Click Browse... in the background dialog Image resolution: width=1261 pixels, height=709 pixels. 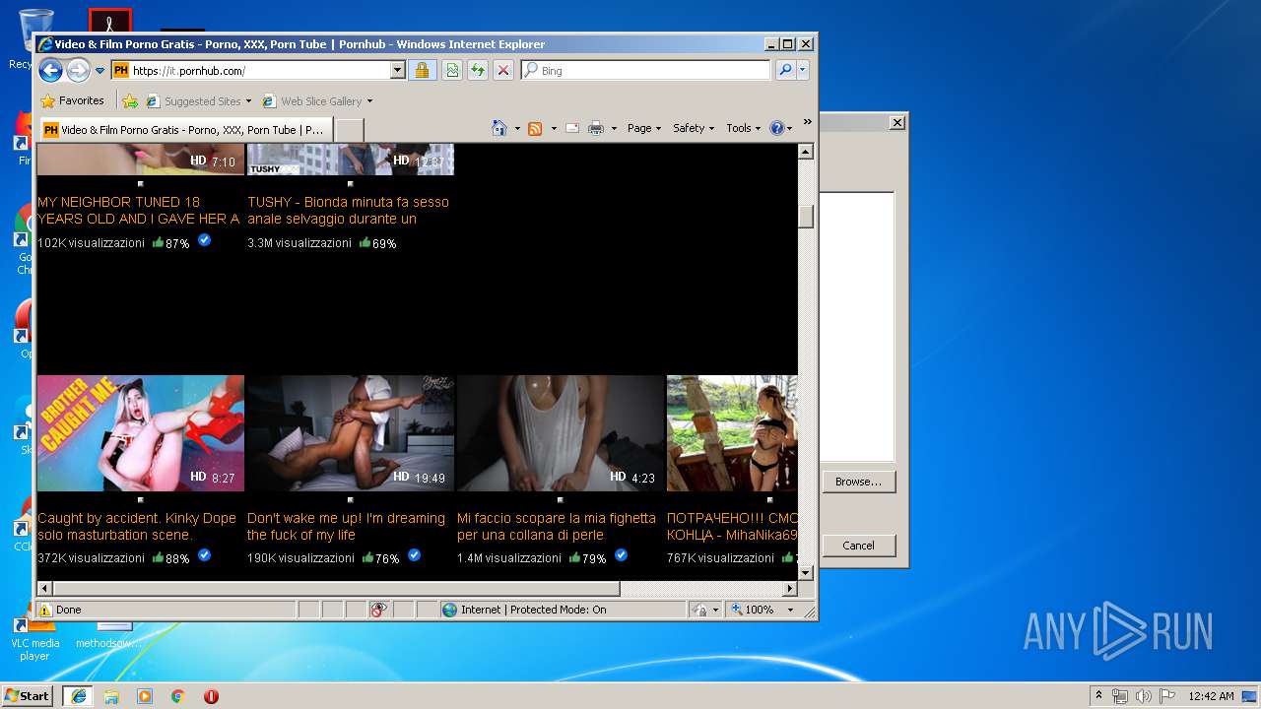pos(858,482)
